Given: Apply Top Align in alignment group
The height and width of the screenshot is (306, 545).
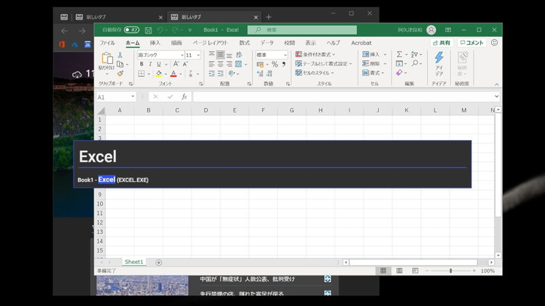Looking at the screenshot, I should click(x=211, y=54).
